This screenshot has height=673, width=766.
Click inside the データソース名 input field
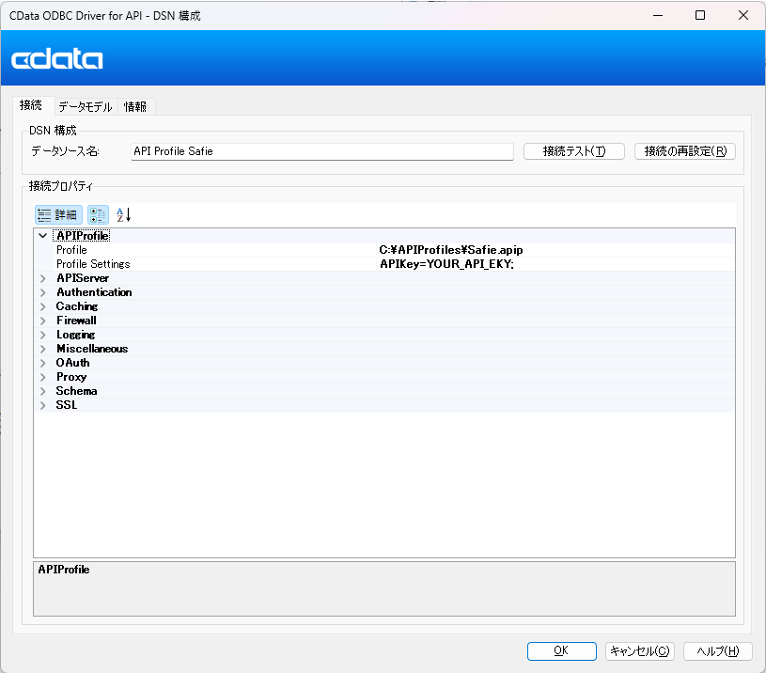coord(320,150)
